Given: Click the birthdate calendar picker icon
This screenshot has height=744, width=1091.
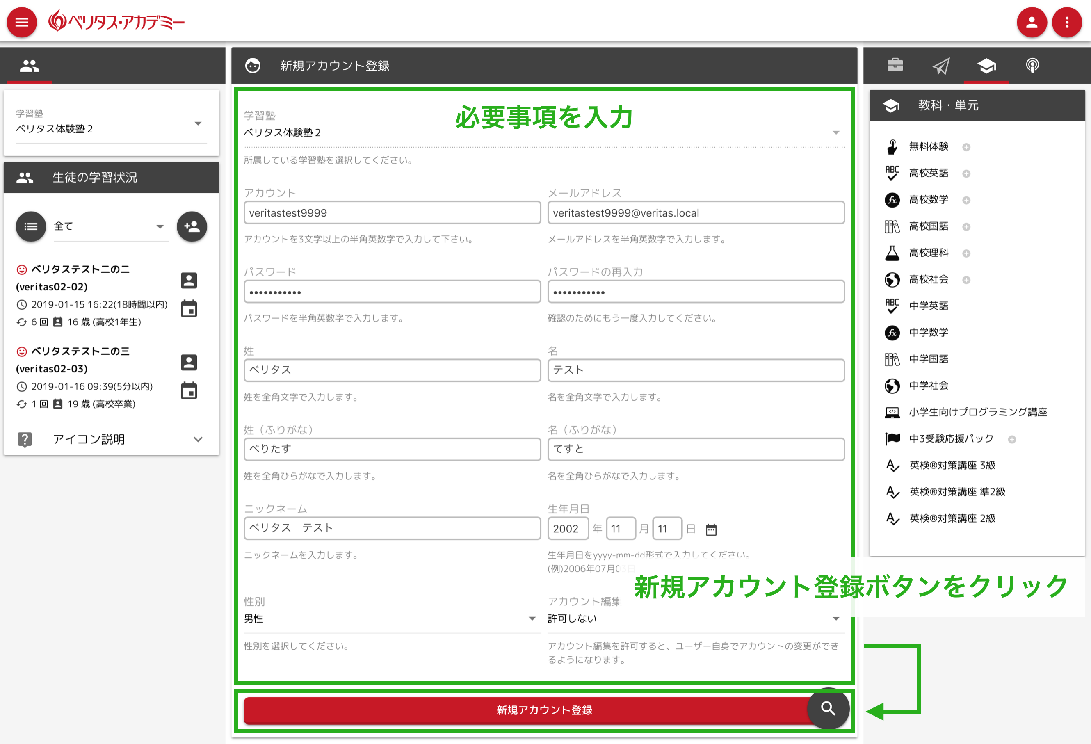Looking at the screenshot, I should point(711,530).
